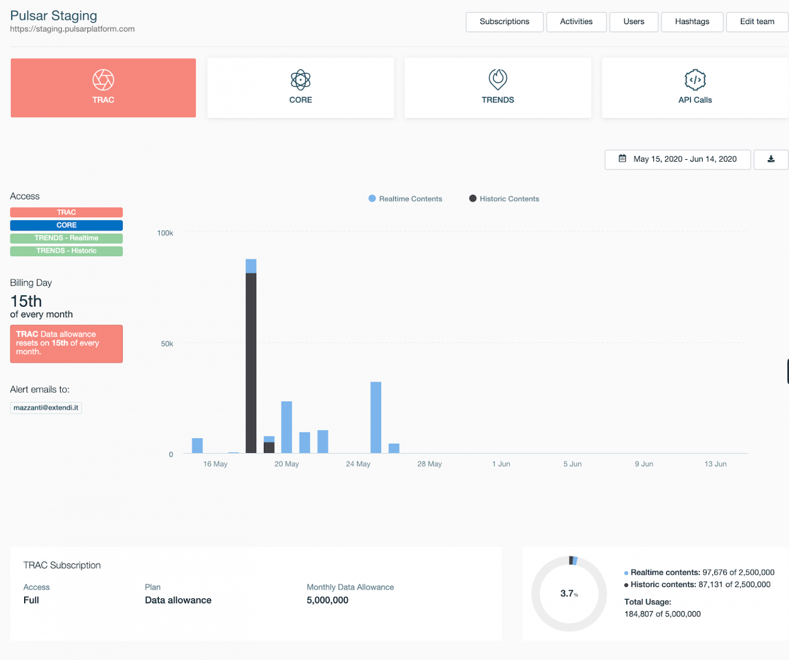Click the calendar icon in date range
This screenshot has height=660, width=789.
(622, 159)
